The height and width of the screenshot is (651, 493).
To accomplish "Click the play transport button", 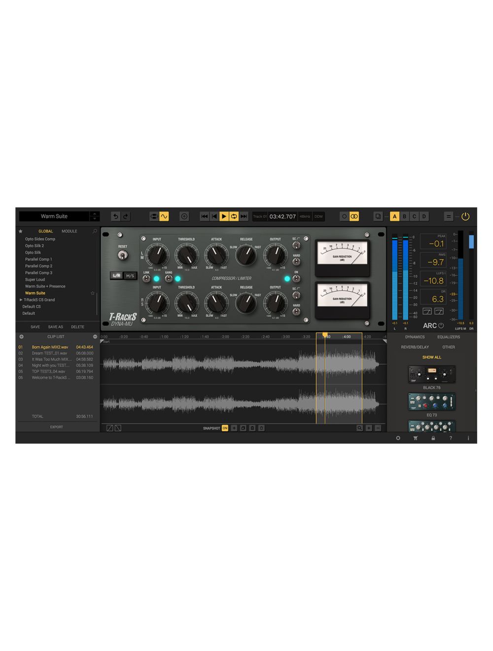I will [x=224, y=216].
